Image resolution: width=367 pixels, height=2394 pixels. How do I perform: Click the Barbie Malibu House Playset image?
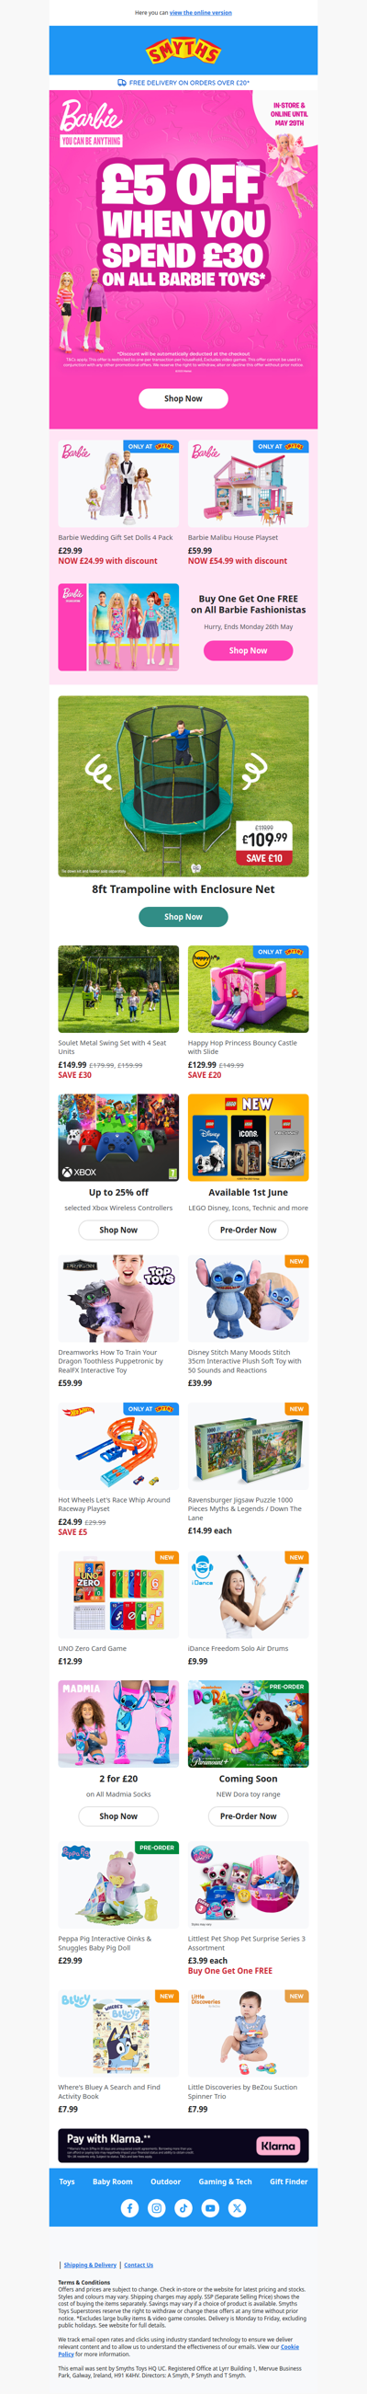tap(249, 483)
